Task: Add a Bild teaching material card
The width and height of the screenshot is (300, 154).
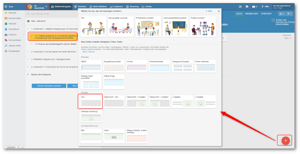Action: tap(91, 136)
